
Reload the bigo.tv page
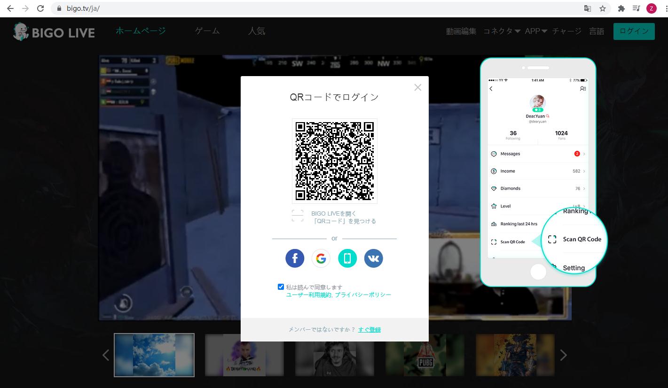click(40, 8)
